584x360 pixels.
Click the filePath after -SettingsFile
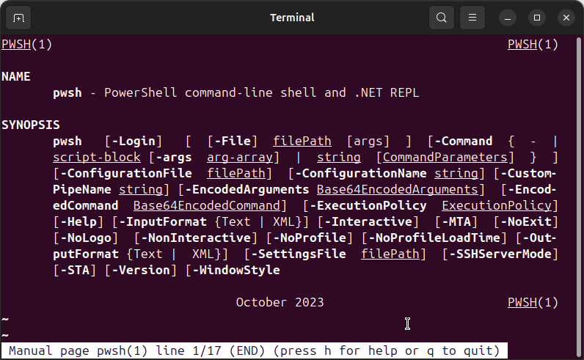(x=390, y=254)
